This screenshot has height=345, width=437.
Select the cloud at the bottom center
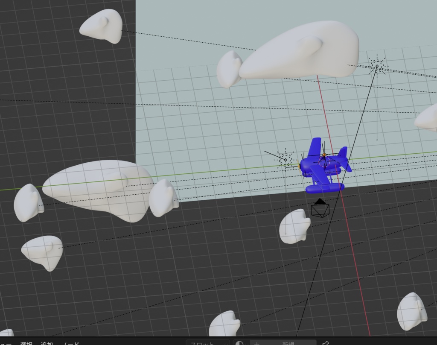pyautogui.click(x=224, y=324)
